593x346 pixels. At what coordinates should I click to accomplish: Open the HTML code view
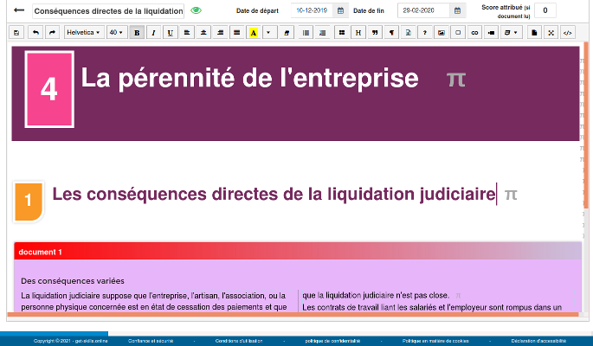[567, 32]
